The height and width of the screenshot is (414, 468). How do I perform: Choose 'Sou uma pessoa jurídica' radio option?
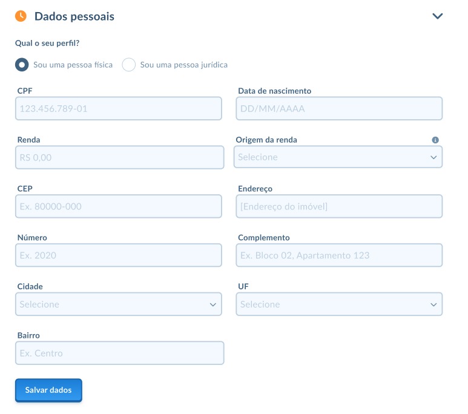click(129, 65)
